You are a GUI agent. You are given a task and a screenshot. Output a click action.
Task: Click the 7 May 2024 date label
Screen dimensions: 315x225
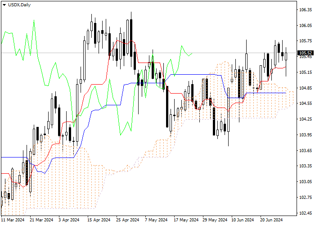click(x=156, y=220)
